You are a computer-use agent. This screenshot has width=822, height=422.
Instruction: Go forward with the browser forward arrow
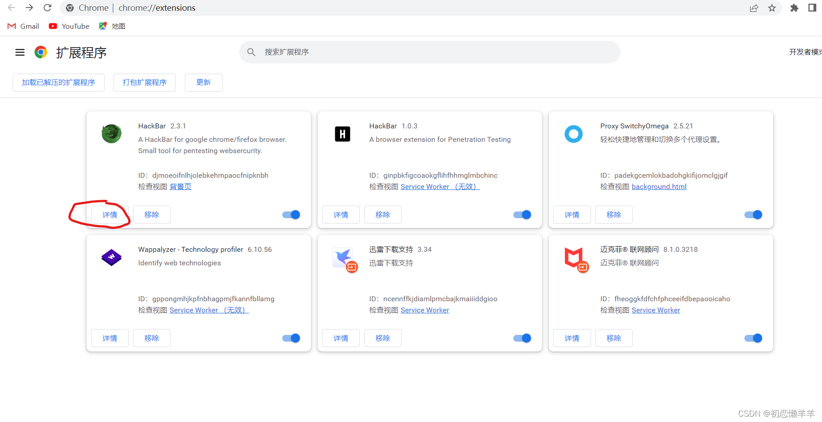pyautogui.click(x=30, y=8)
